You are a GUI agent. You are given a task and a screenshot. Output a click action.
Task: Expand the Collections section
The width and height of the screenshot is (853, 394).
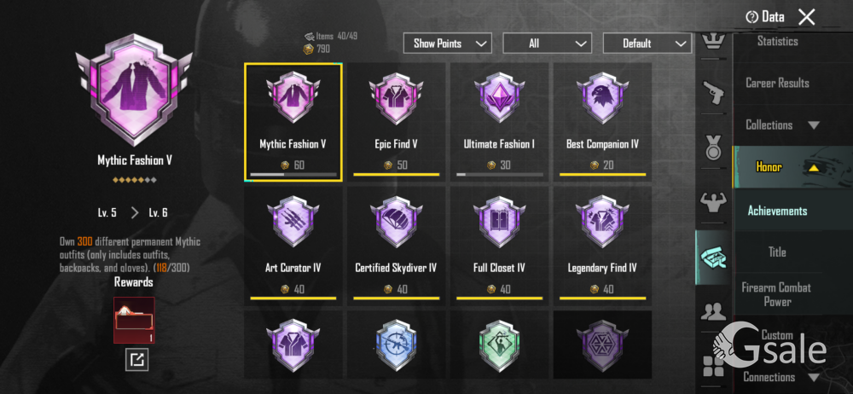[782, 125]
